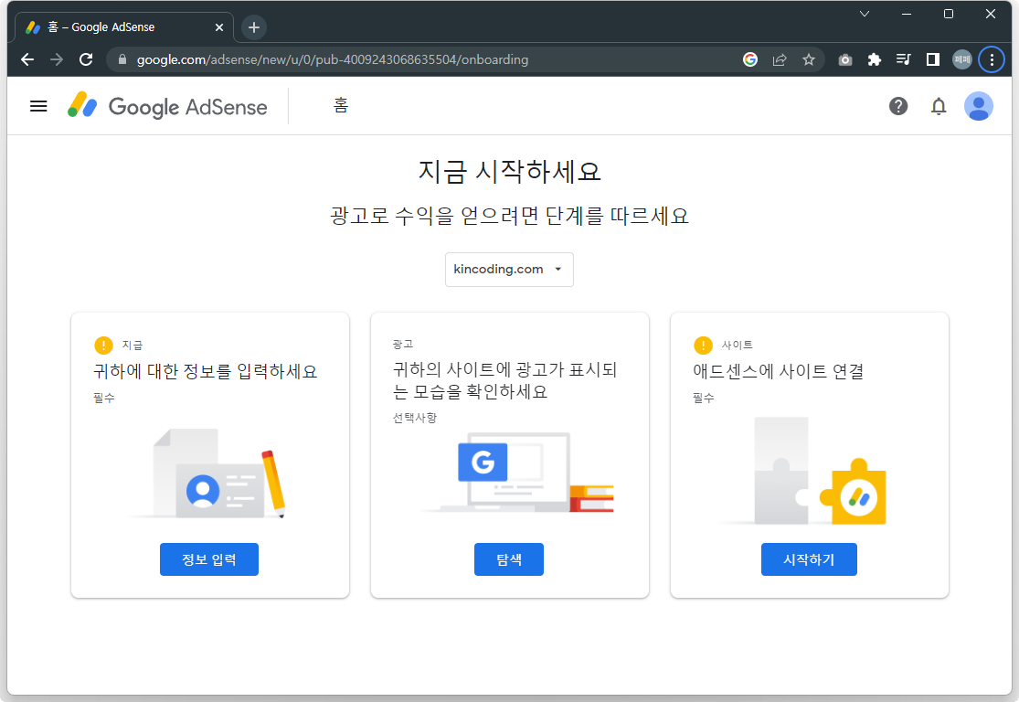Open the notifications bell
Screen dimensions: 1019x702
pyautogui.click(x=939, y=106)
